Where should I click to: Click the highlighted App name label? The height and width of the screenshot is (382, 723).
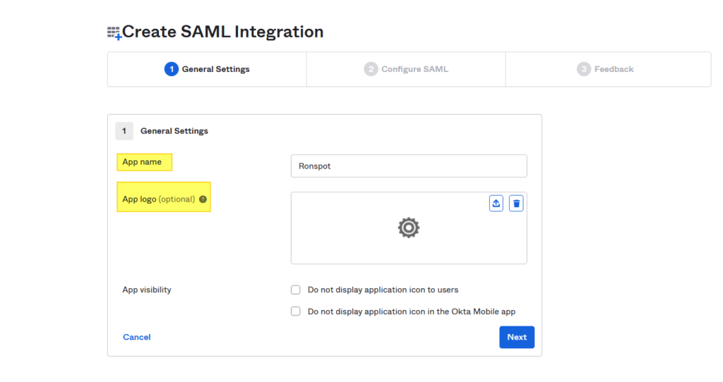[x=144, y=162]
